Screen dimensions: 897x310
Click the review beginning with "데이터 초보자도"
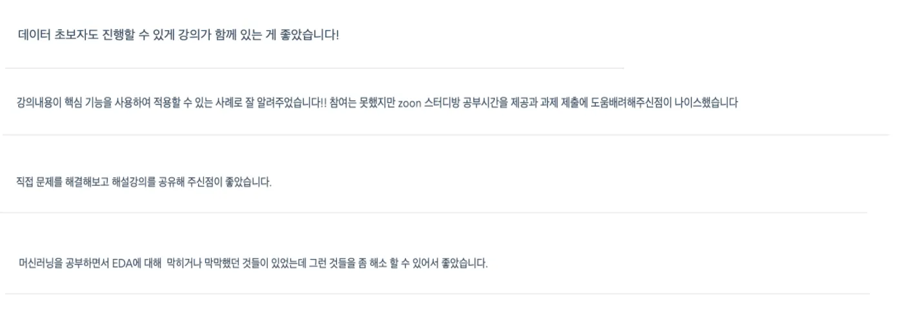(x=179, y=34)
